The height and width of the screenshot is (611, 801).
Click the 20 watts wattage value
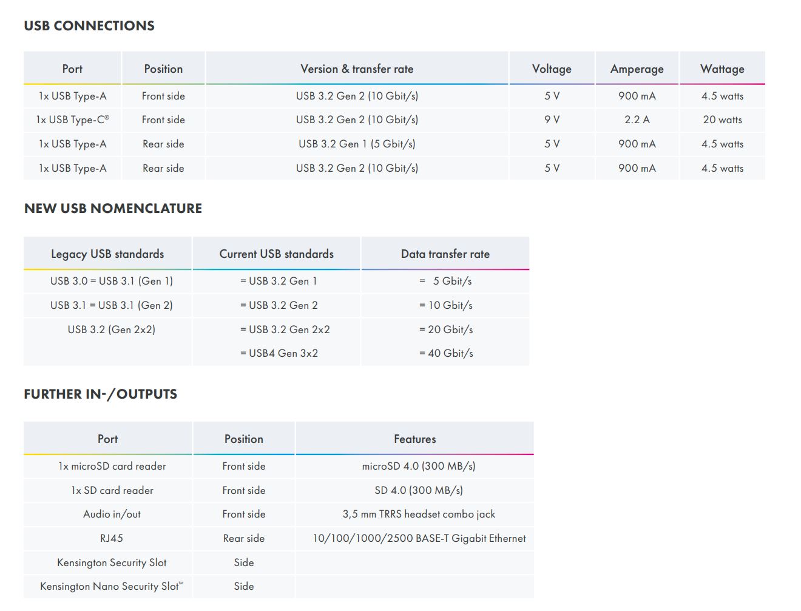(722, 120)
